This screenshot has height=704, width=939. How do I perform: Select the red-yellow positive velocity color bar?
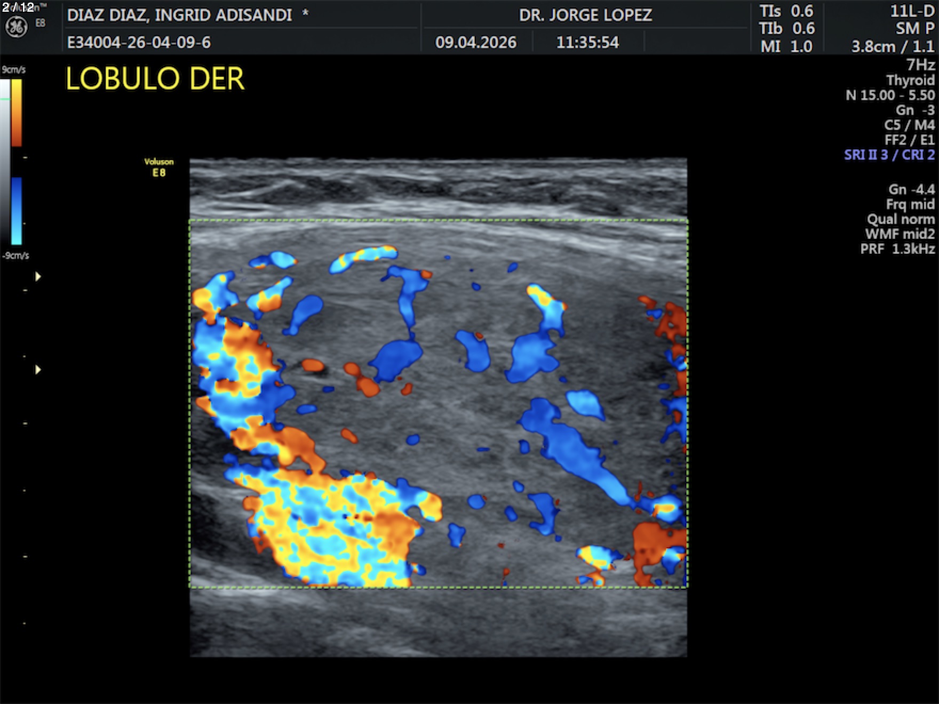(17, 113)
